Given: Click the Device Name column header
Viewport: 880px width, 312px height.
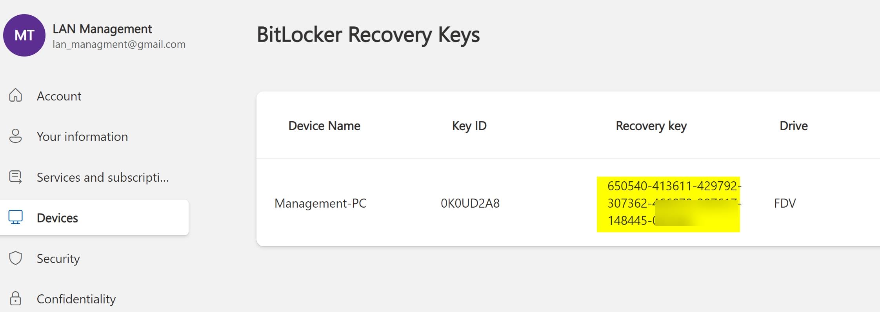Looking at the screenshot, I should point(324,126).
